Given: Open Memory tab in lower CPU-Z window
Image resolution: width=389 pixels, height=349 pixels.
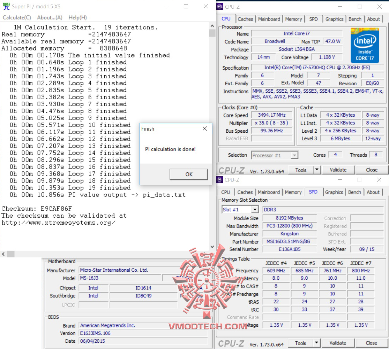Looking at the screenshot, I should pos(293,192).
